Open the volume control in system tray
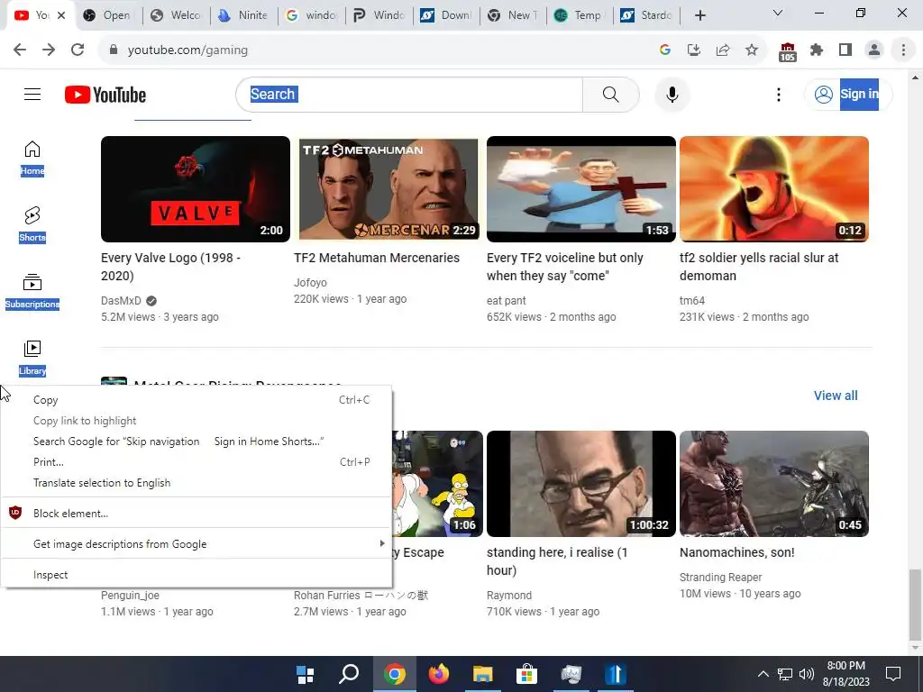The width and height of the screenshot is (923, 692). coord(806,674)
